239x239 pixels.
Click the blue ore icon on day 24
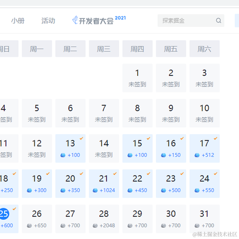[x=197, y=190]
